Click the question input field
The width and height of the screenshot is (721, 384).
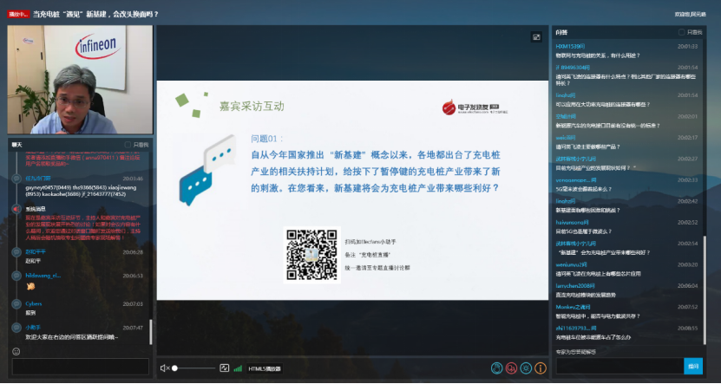(x=618, y=366)
